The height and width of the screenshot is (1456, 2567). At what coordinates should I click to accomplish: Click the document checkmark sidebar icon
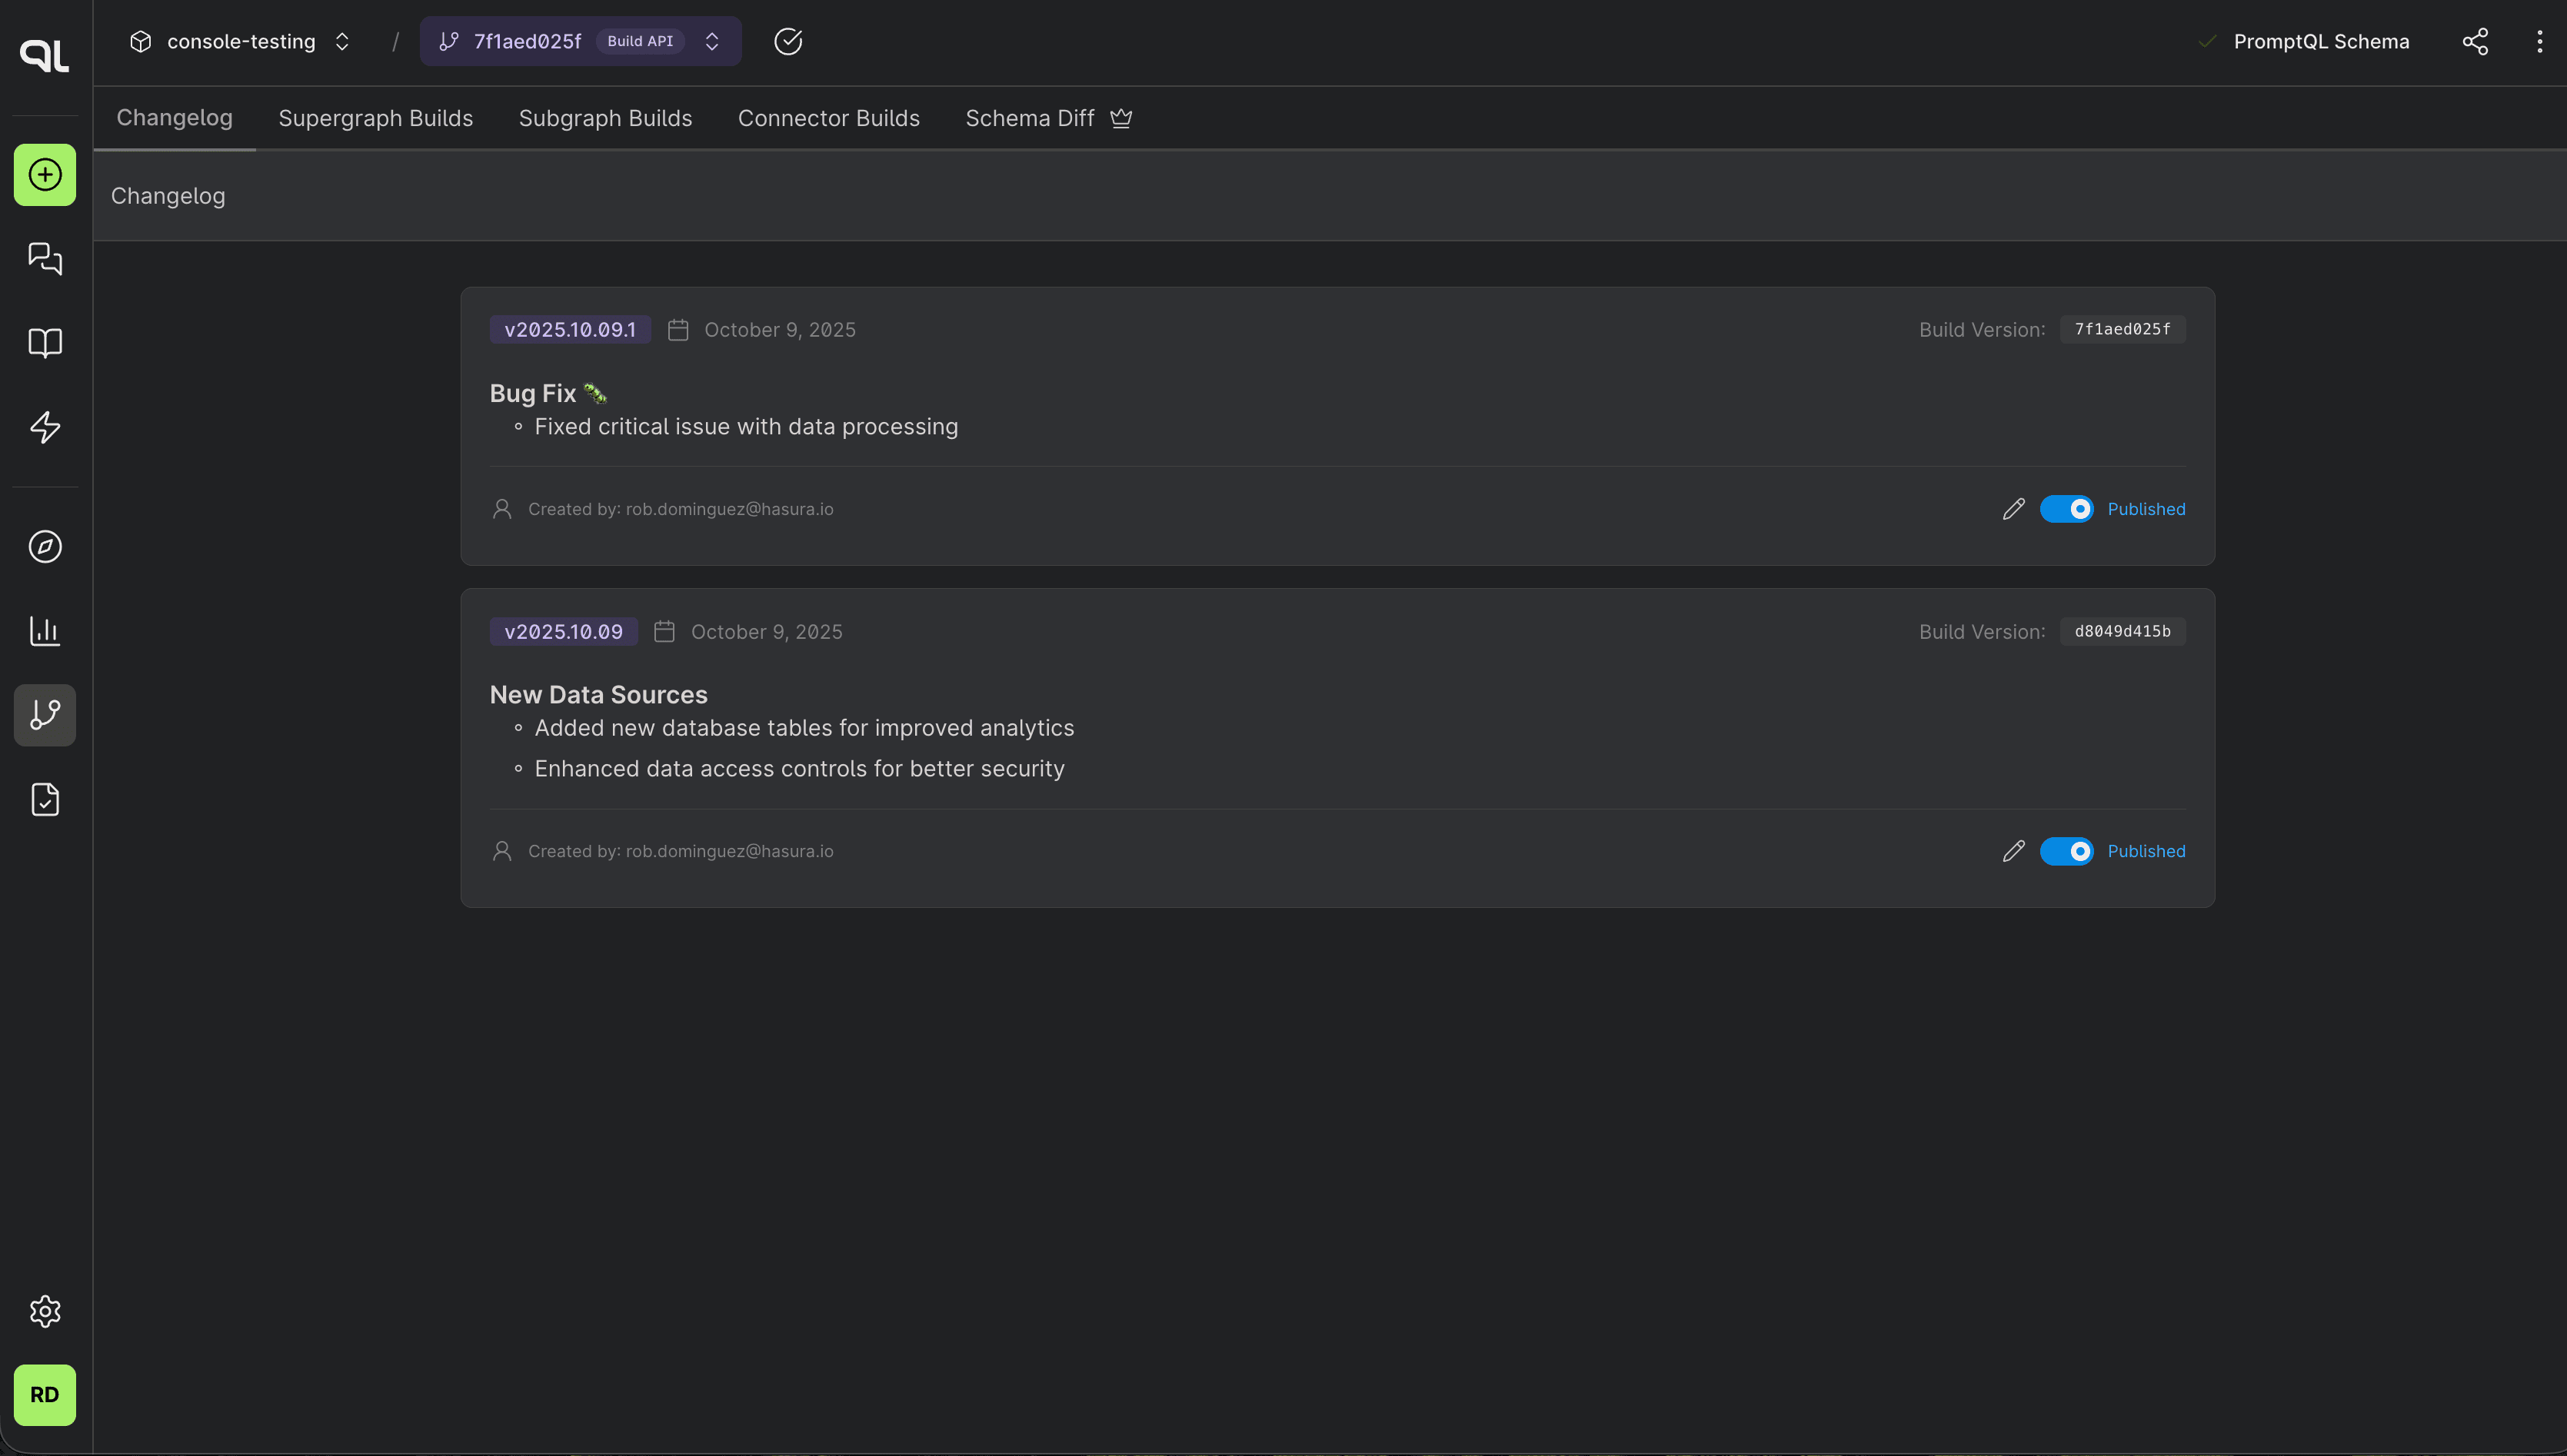click(x=45, y=800)
